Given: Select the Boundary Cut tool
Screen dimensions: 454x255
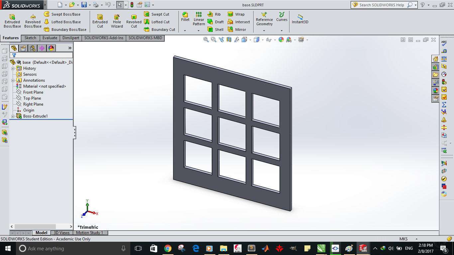Looking at the screenshot, I should click(x=159, y=30).
